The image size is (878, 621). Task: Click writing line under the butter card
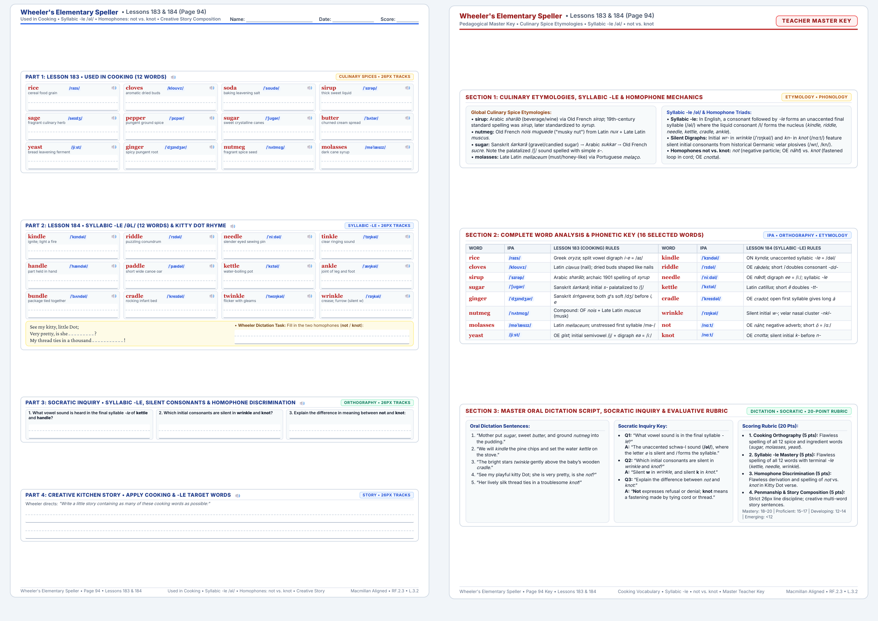point(366,132)
